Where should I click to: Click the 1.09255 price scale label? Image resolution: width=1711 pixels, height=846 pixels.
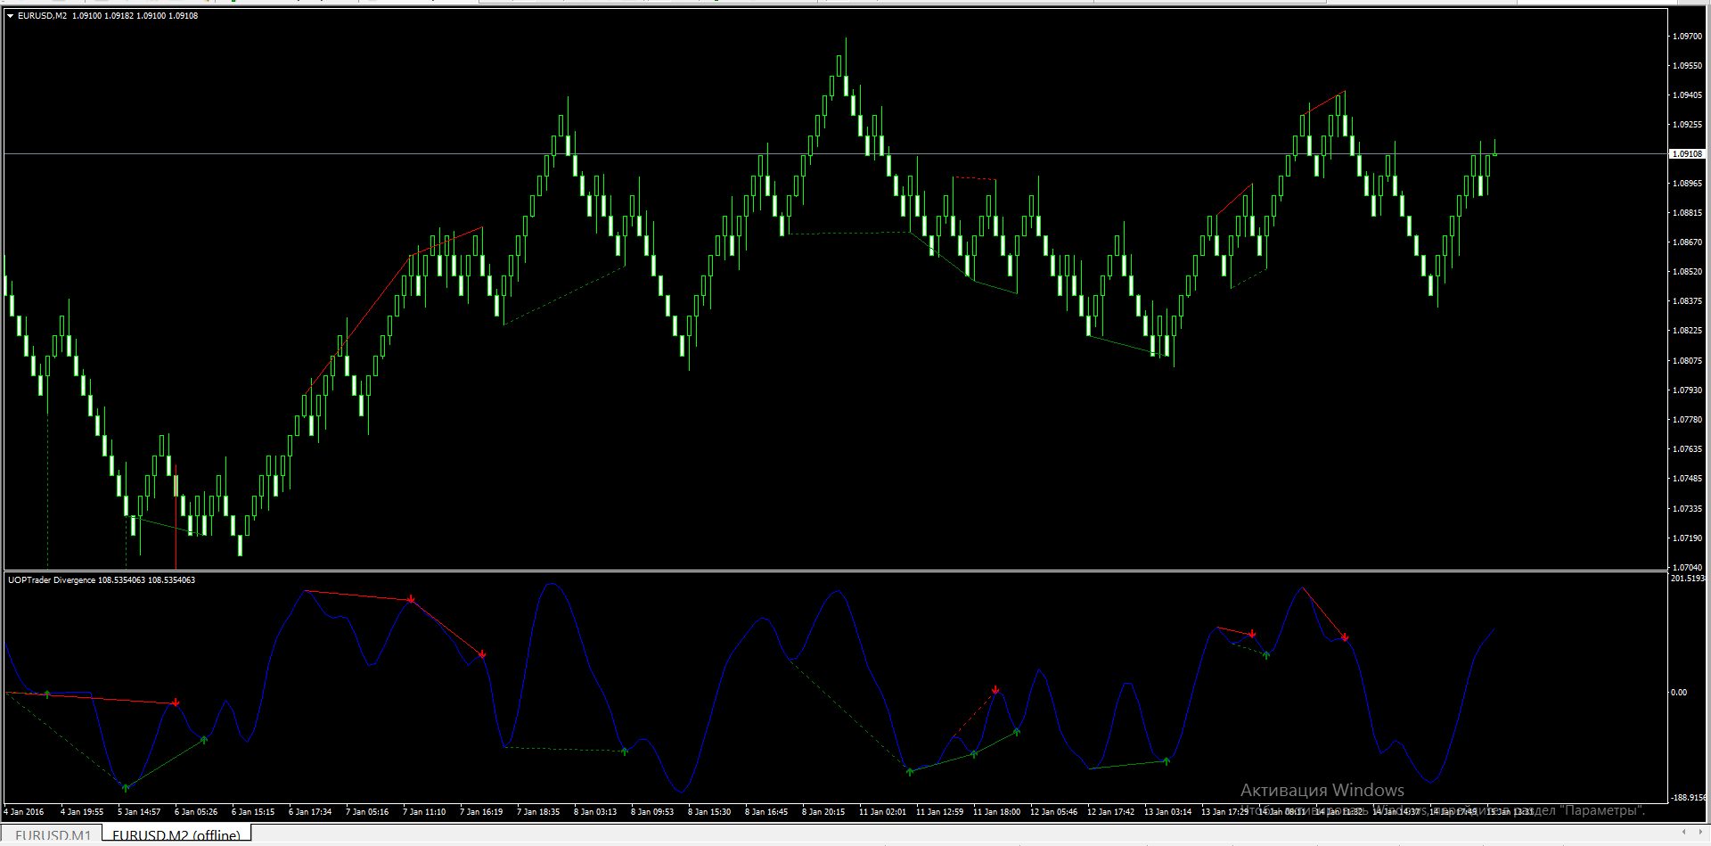[1687, 125]
